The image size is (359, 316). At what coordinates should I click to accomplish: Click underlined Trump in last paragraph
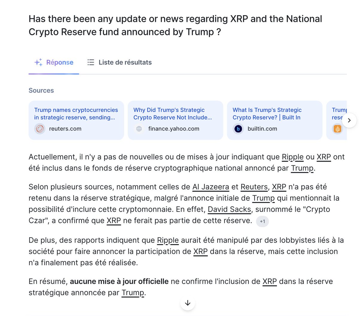[133, 293]
